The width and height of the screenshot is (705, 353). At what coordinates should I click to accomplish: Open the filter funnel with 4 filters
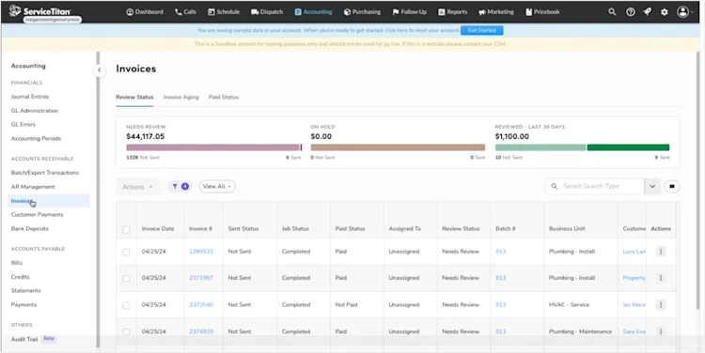tap(180, 187)
